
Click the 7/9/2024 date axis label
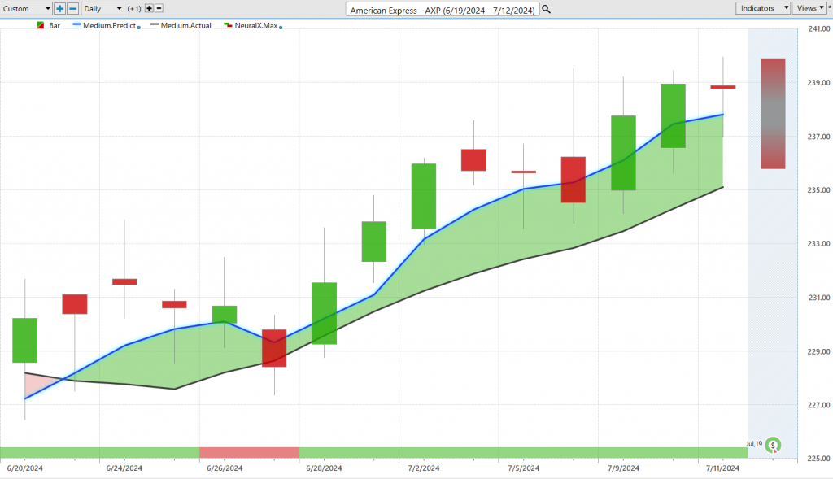(623, 468)
